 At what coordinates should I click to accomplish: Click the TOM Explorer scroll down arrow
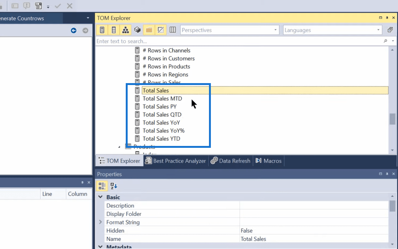(392, 150)
